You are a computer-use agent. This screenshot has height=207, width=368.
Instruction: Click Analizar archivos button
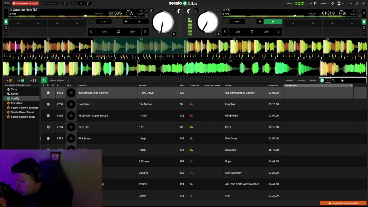[57, 80]
